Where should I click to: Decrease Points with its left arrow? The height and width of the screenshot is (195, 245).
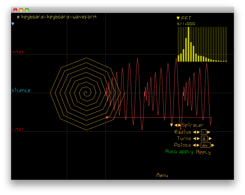195,145
